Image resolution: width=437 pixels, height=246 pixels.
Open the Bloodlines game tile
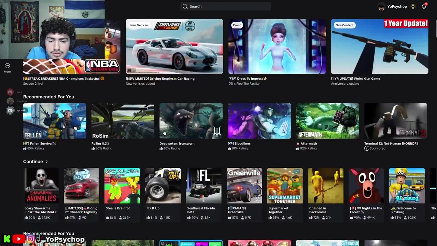(x=259, y=121)
